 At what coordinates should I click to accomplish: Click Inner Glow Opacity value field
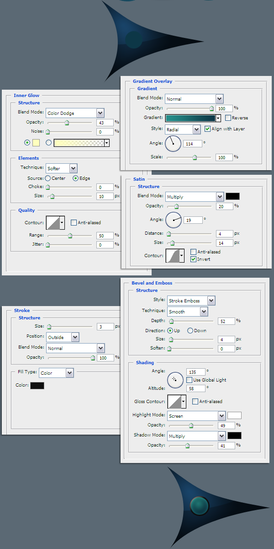tap(105, 123)
